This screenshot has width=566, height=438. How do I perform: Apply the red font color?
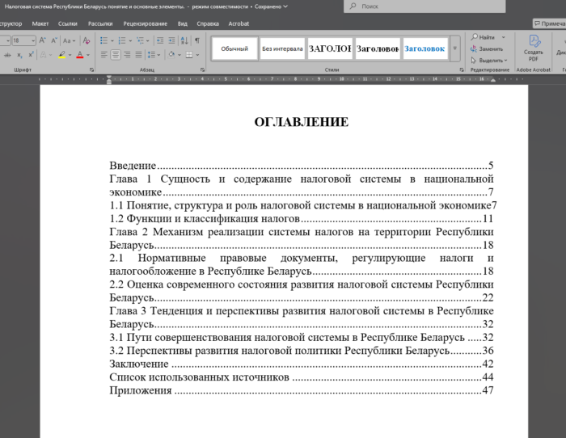tap(80, 55)
